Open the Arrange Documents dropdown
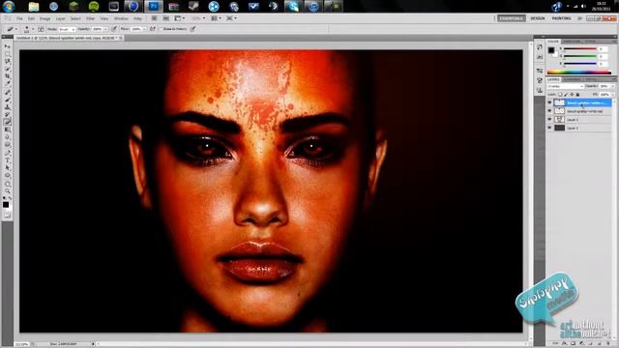The width and height of the screenshot is (619, 348). point(216,18)
